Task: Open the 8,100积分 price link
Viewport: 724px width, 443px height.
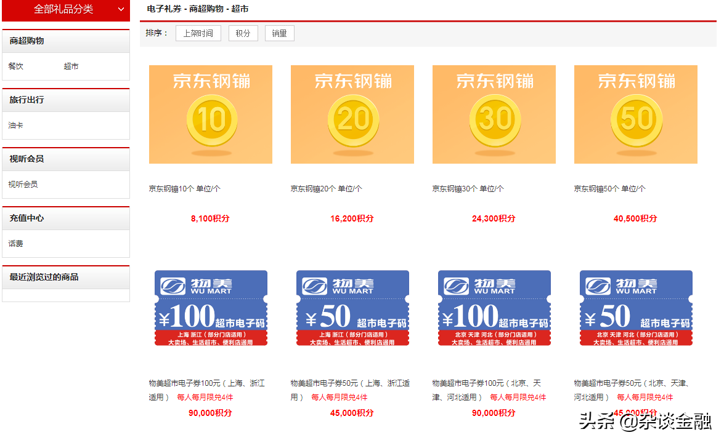Action: pos(210,218)
